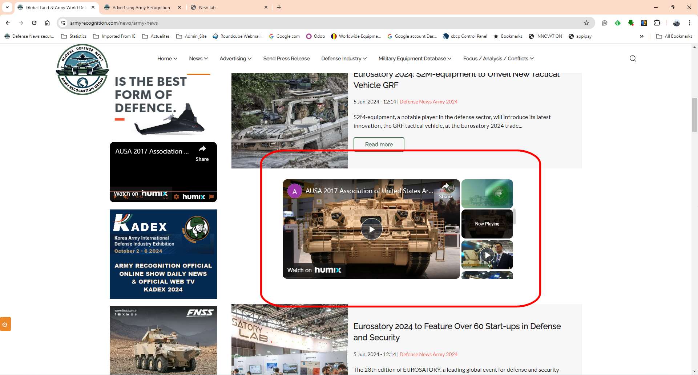Click the Read more button
Image resolution: width=698 pixels, height=375 pixels.
[379, 144]
